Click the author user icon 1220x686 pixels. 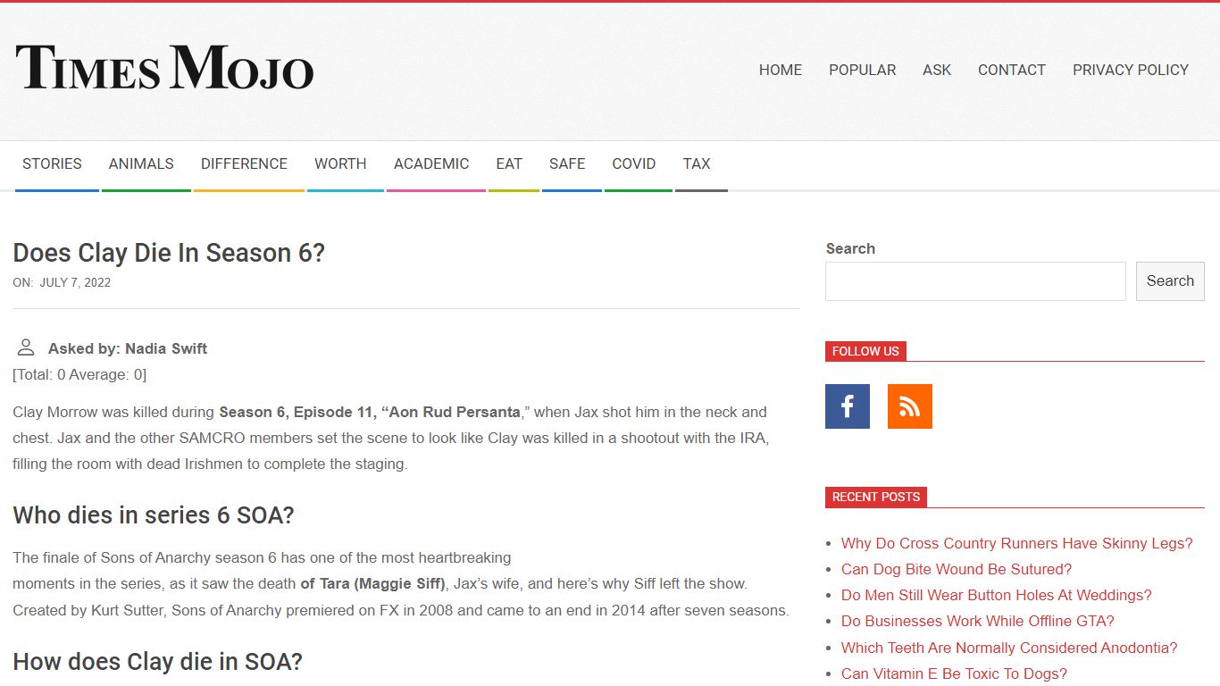pyautogui.click(x=26, y=347)
